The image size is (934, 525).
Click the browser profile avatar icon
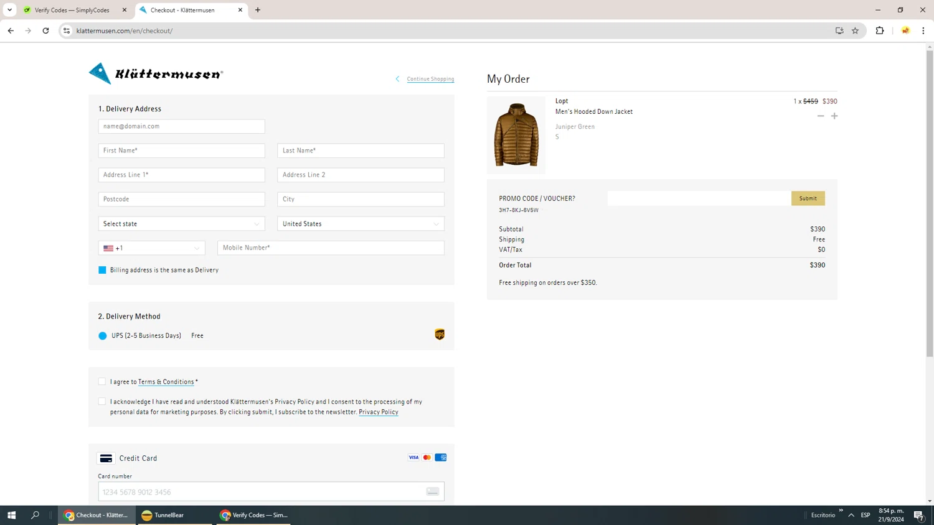905,30
